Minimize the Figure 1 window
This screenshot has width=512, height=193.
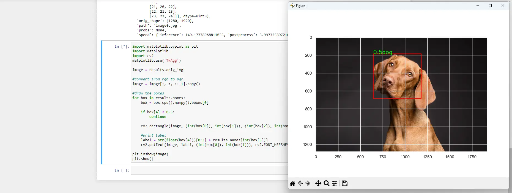pyautogui.click(x=478, y=6)
